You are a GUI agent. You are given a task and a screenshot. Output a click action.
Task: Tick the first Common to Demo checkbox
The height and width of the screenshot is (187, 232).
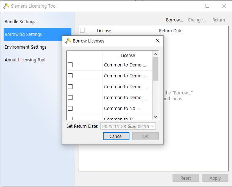(x=70, y=65)
